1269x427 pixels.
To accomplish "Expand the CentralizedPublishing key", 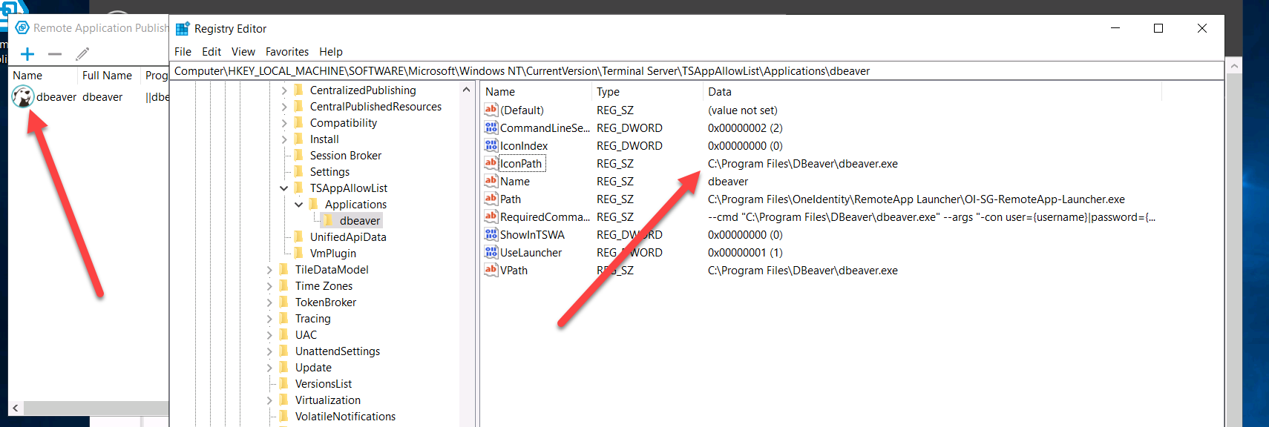I will (x=283, y=90).
